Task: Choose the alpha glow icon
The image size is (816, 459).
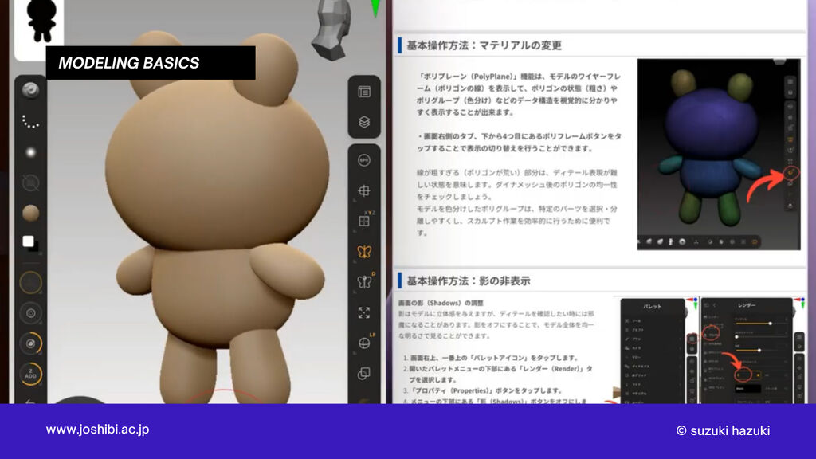Action: pyautogui.click(x=31, y=152)
